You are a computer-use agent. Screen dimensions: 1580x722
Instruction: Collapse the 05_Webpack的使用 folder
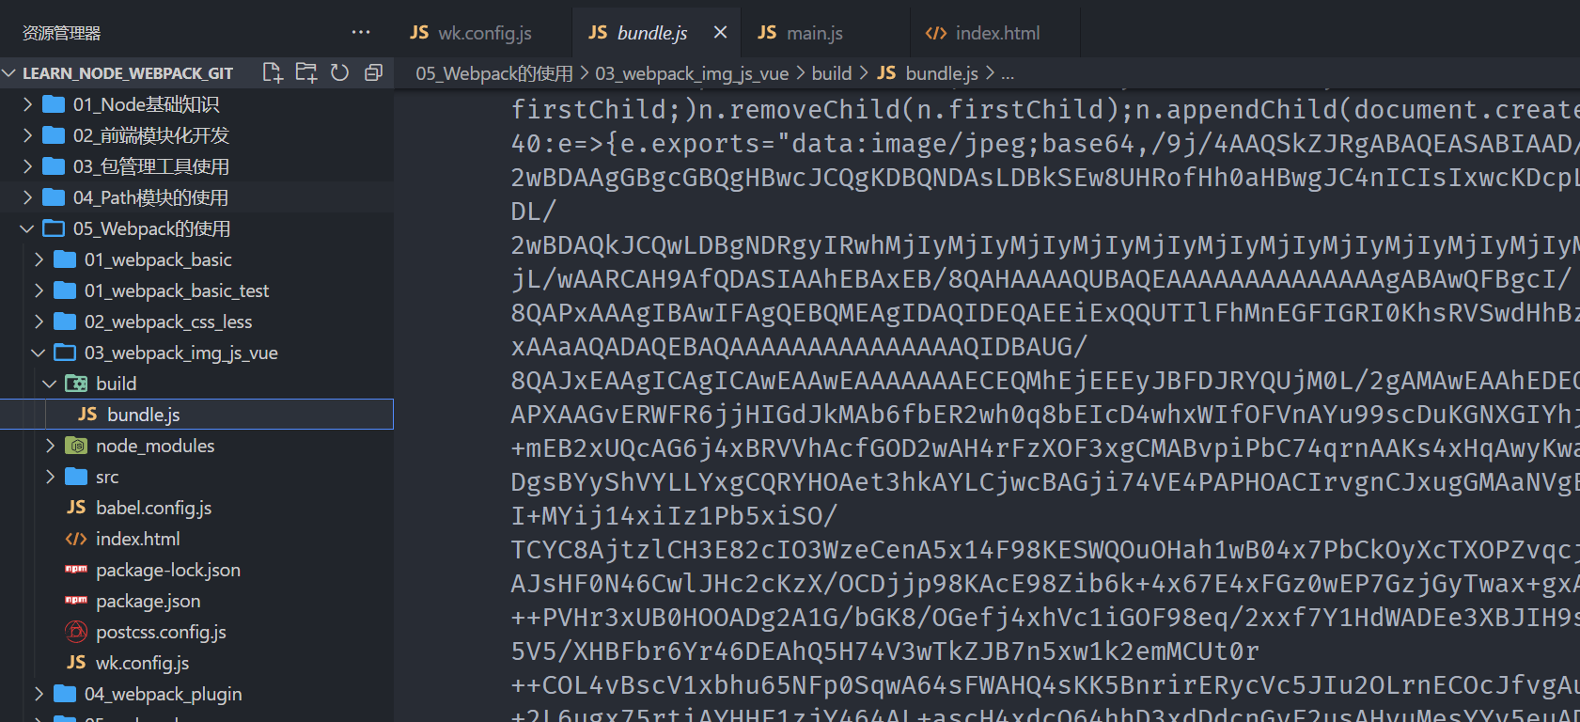click(x=28, y=228)
